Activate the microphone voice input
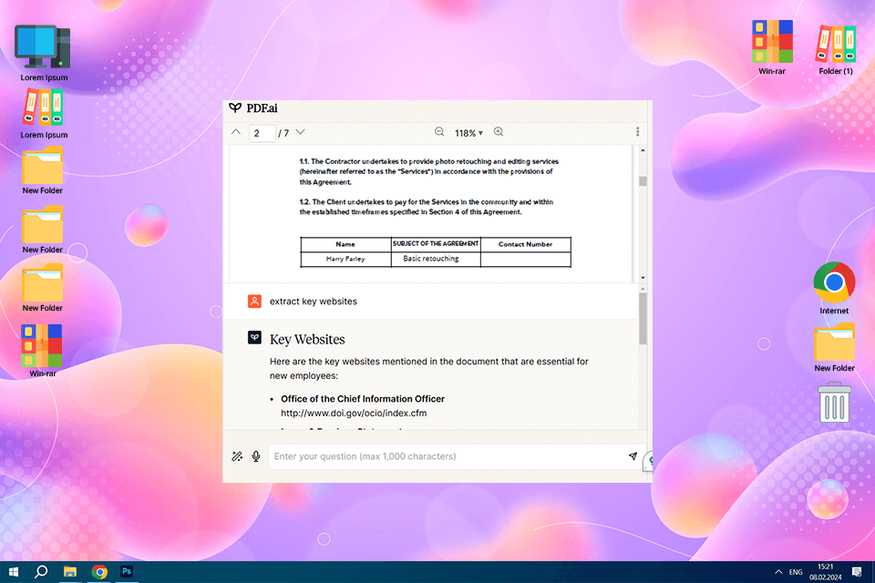Viewport: 875px width, 583px height. pos(256,456)
